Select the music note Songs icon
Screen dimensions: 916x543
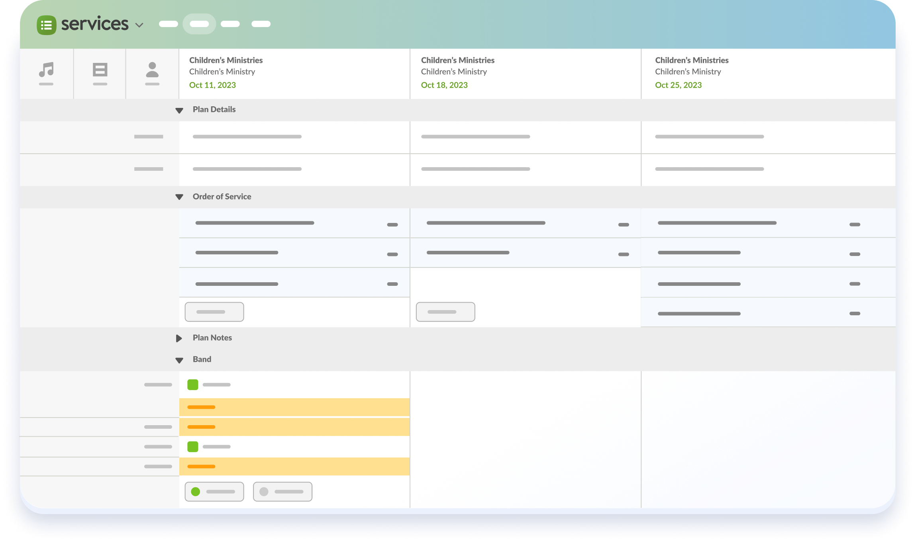click(x=46, y=70)
